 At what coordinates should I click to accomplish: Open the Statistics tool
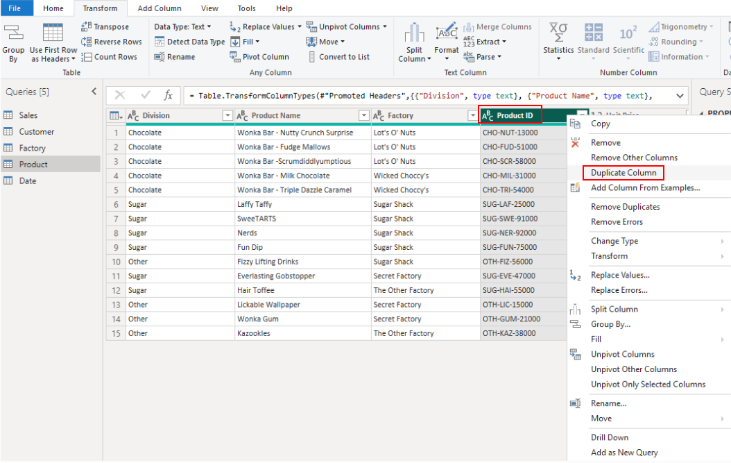tap(558, 42)
